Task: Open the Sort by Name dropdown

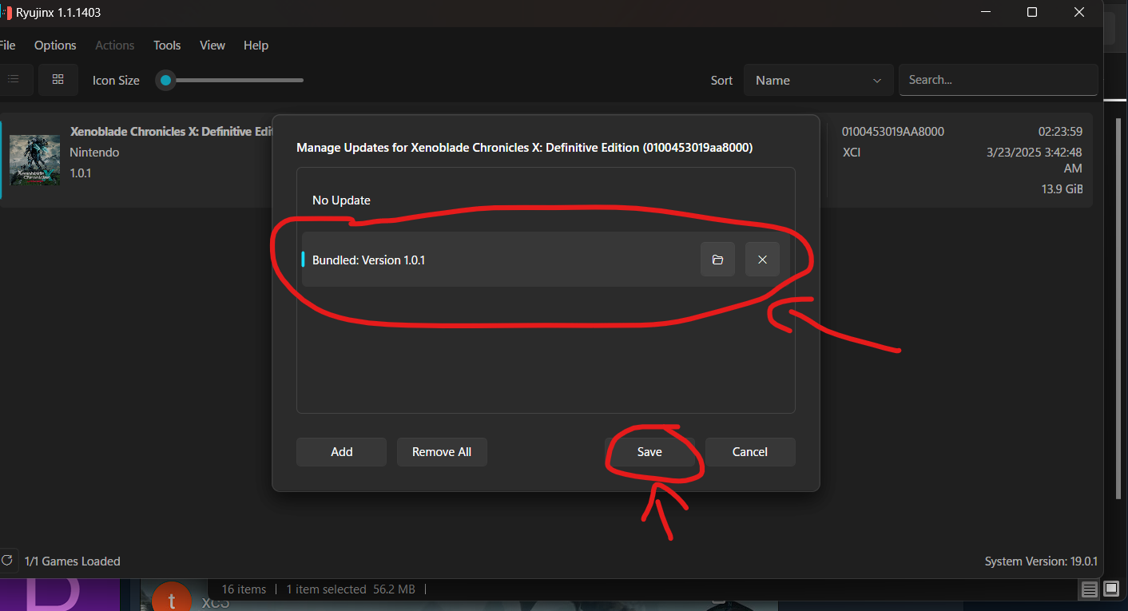Action: point(818,80)
